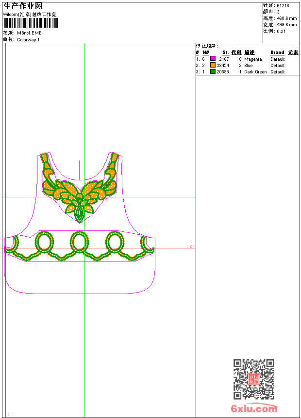The image size is (301, 418).
Task: Click the orange color swatch beside 38454
Action: pyautogui.click(x=213, y=65)
